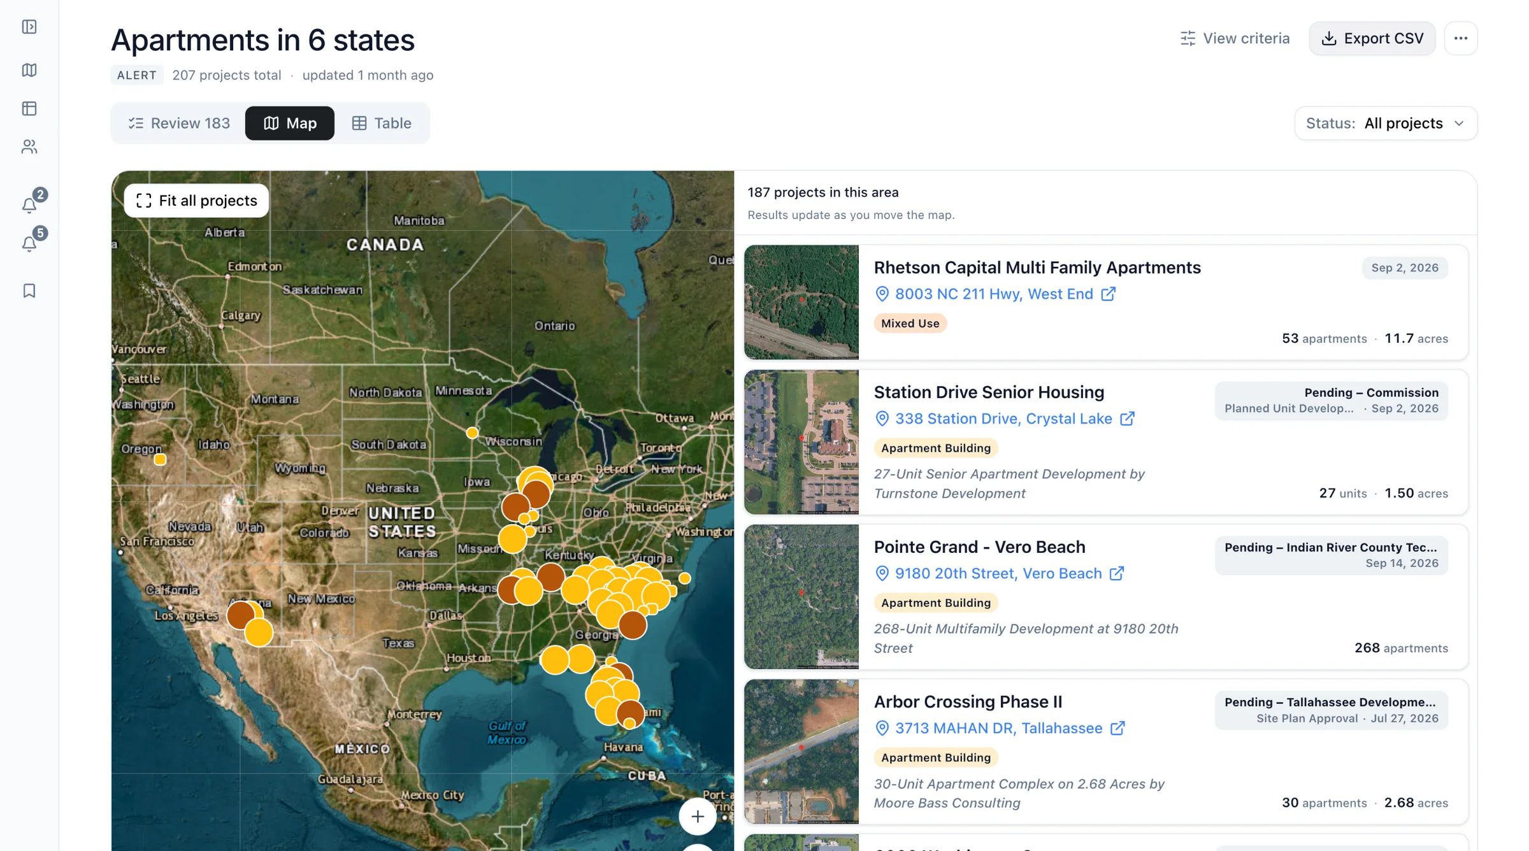This screenshot has width=1529, height=851.
Task: Toggle the sidebar panel icon
Action: pos(29,27)
